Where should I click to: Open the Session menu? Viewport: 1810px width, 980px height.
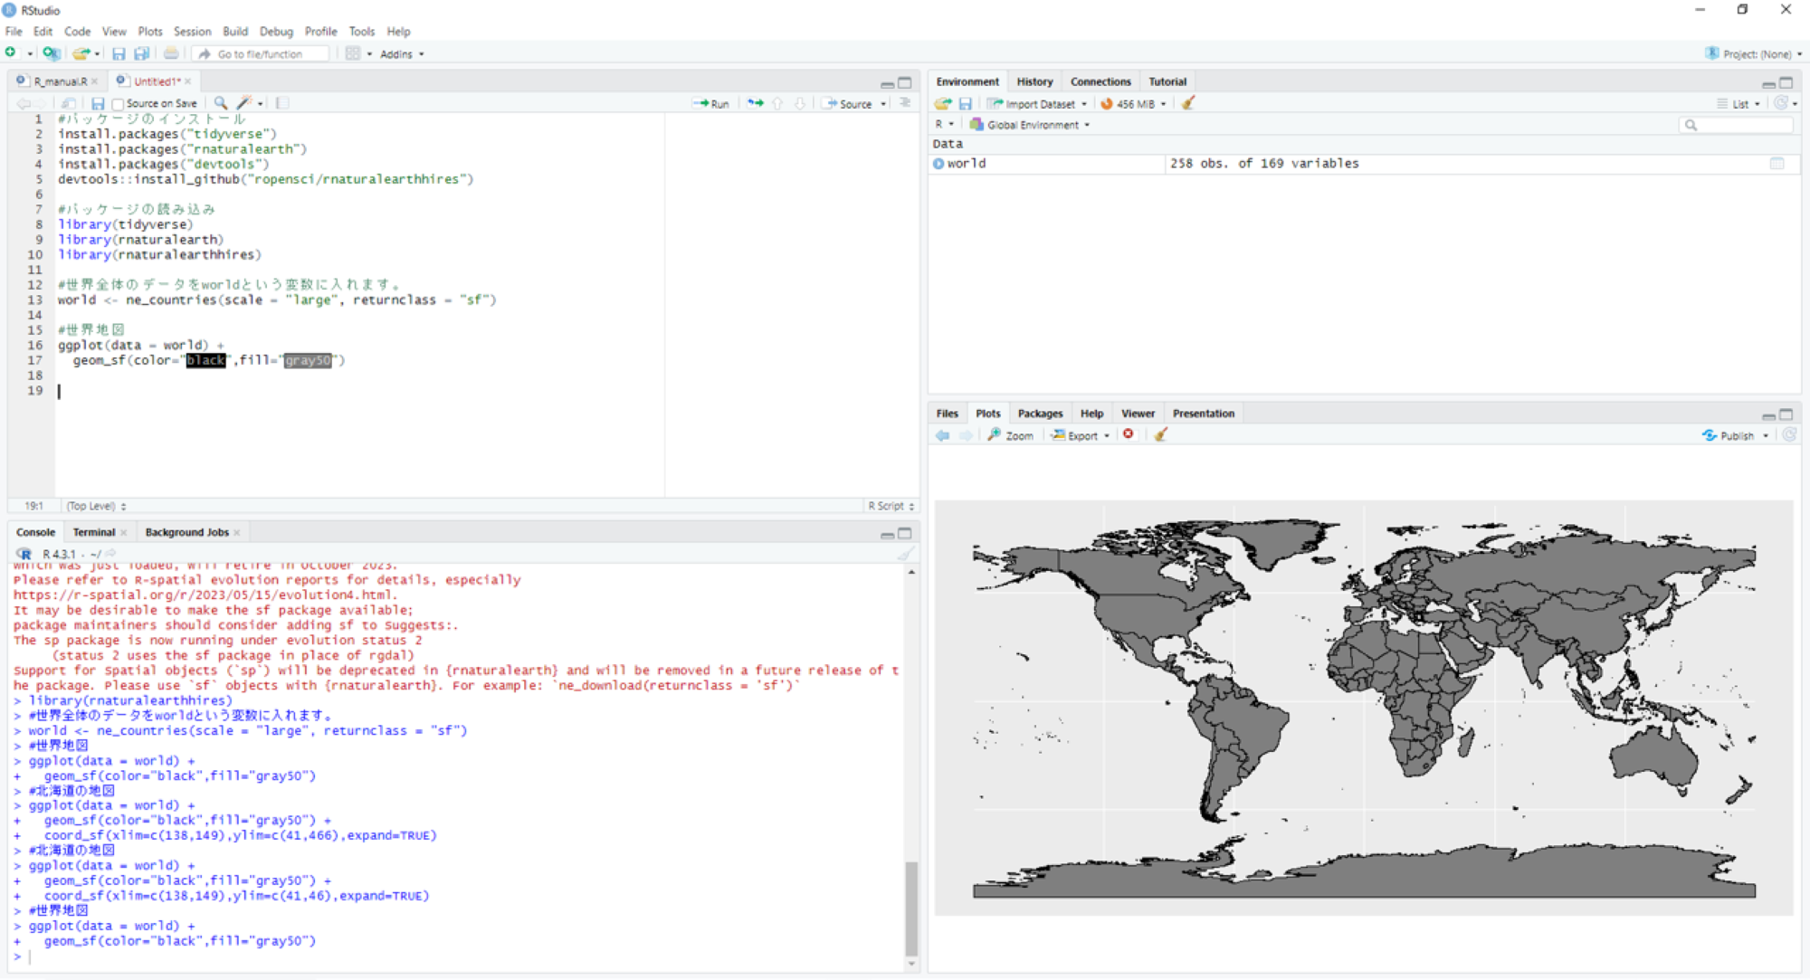192,31
